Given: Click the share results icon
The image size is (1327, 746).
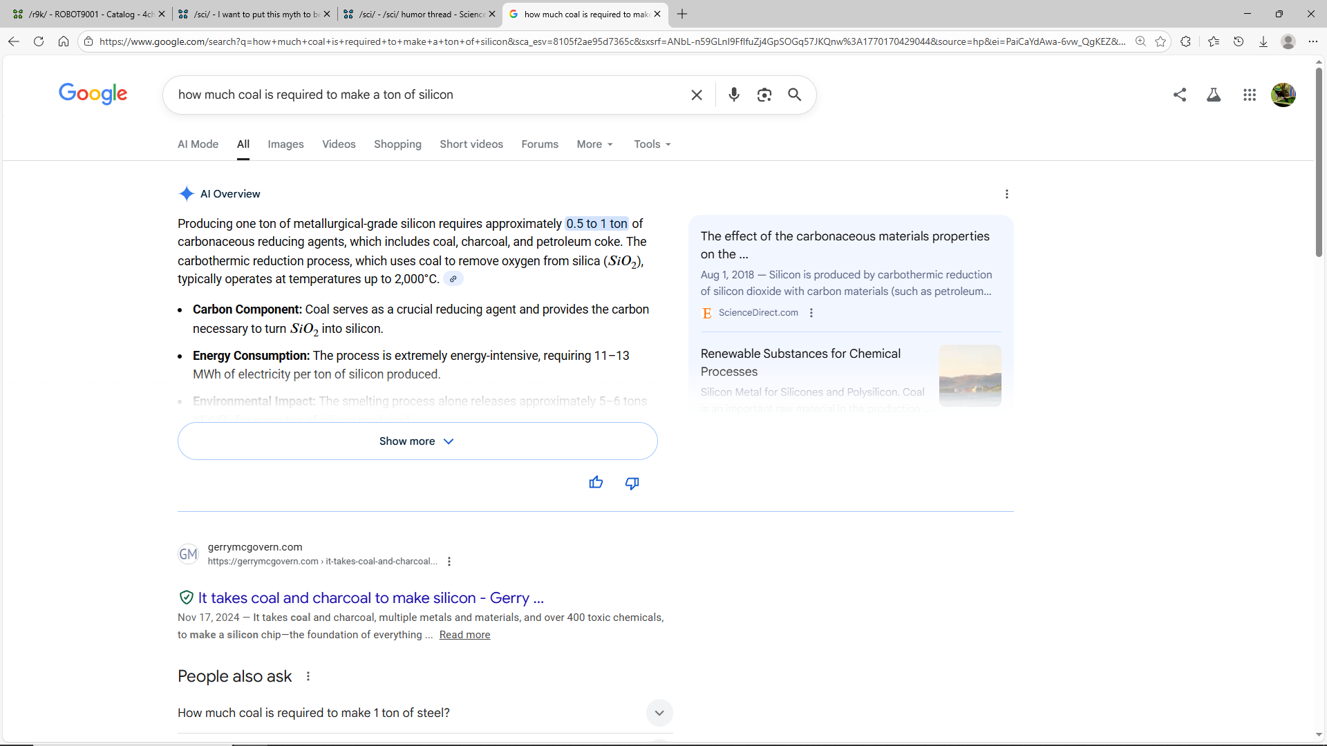Looking at the screenshot, I should [x=1180, y=95].
